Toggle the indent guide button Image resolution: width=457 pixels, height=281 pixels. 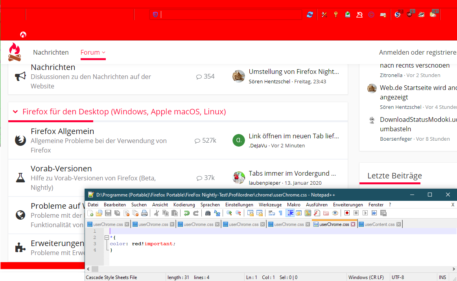[x=290, y=213]
